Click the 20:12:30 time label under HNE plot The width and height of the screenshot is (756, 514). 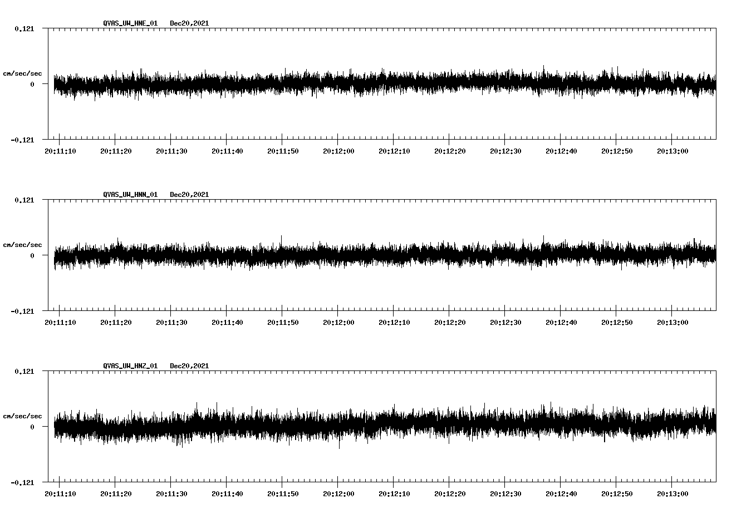pos(505,151)
